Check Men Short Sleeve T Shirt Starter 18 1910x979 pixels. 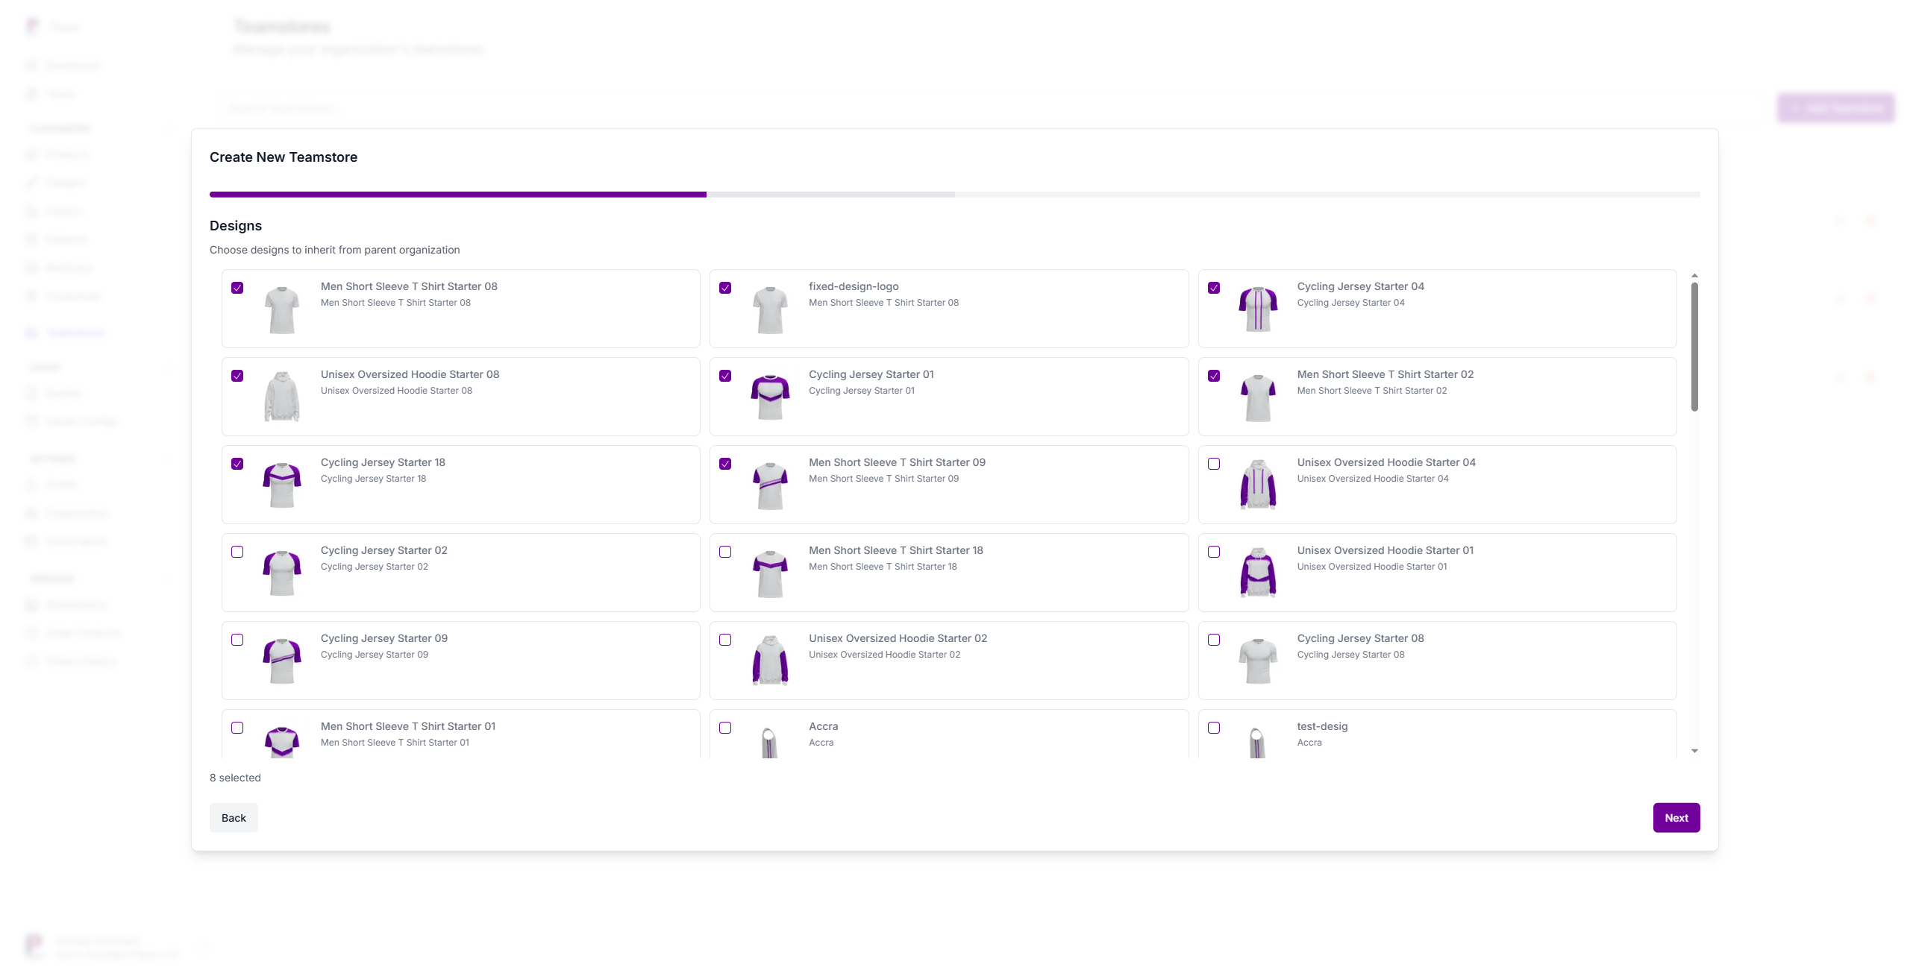(725, 552)
